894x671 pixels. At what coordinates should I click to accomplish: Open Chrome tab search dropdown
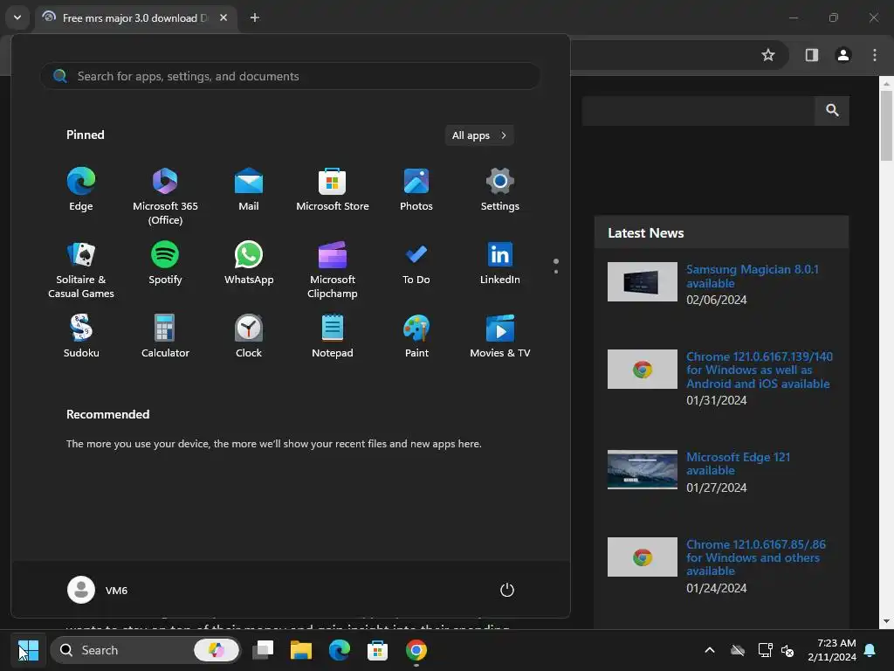tap(17, 17)
